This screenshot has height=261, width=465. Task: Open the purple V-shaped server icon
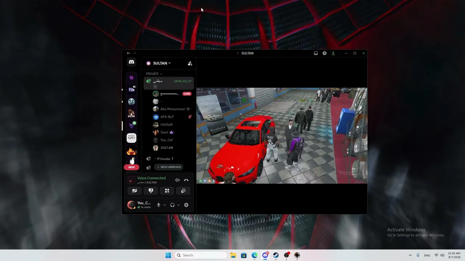pyautogui.click(x=132, y=126)
